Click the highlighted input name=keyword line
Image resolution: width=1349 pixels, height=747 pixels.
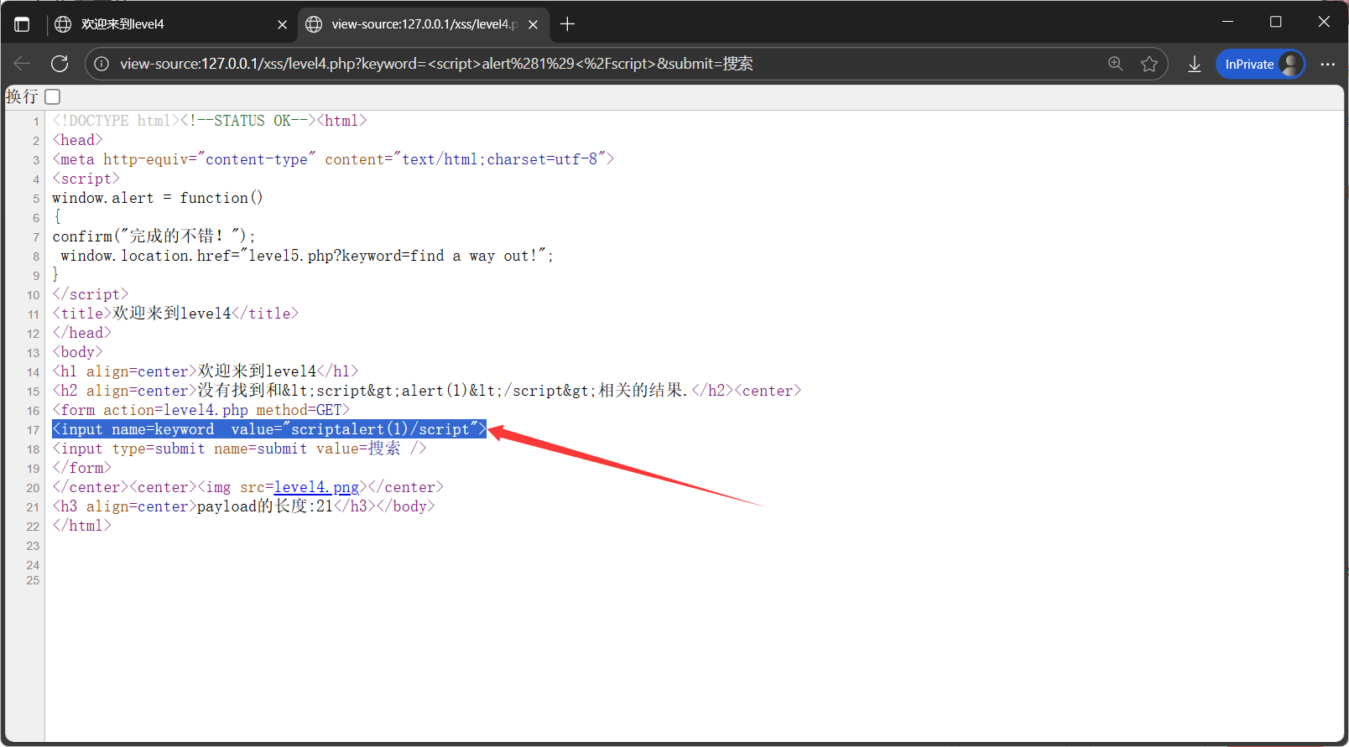(269, 429)
